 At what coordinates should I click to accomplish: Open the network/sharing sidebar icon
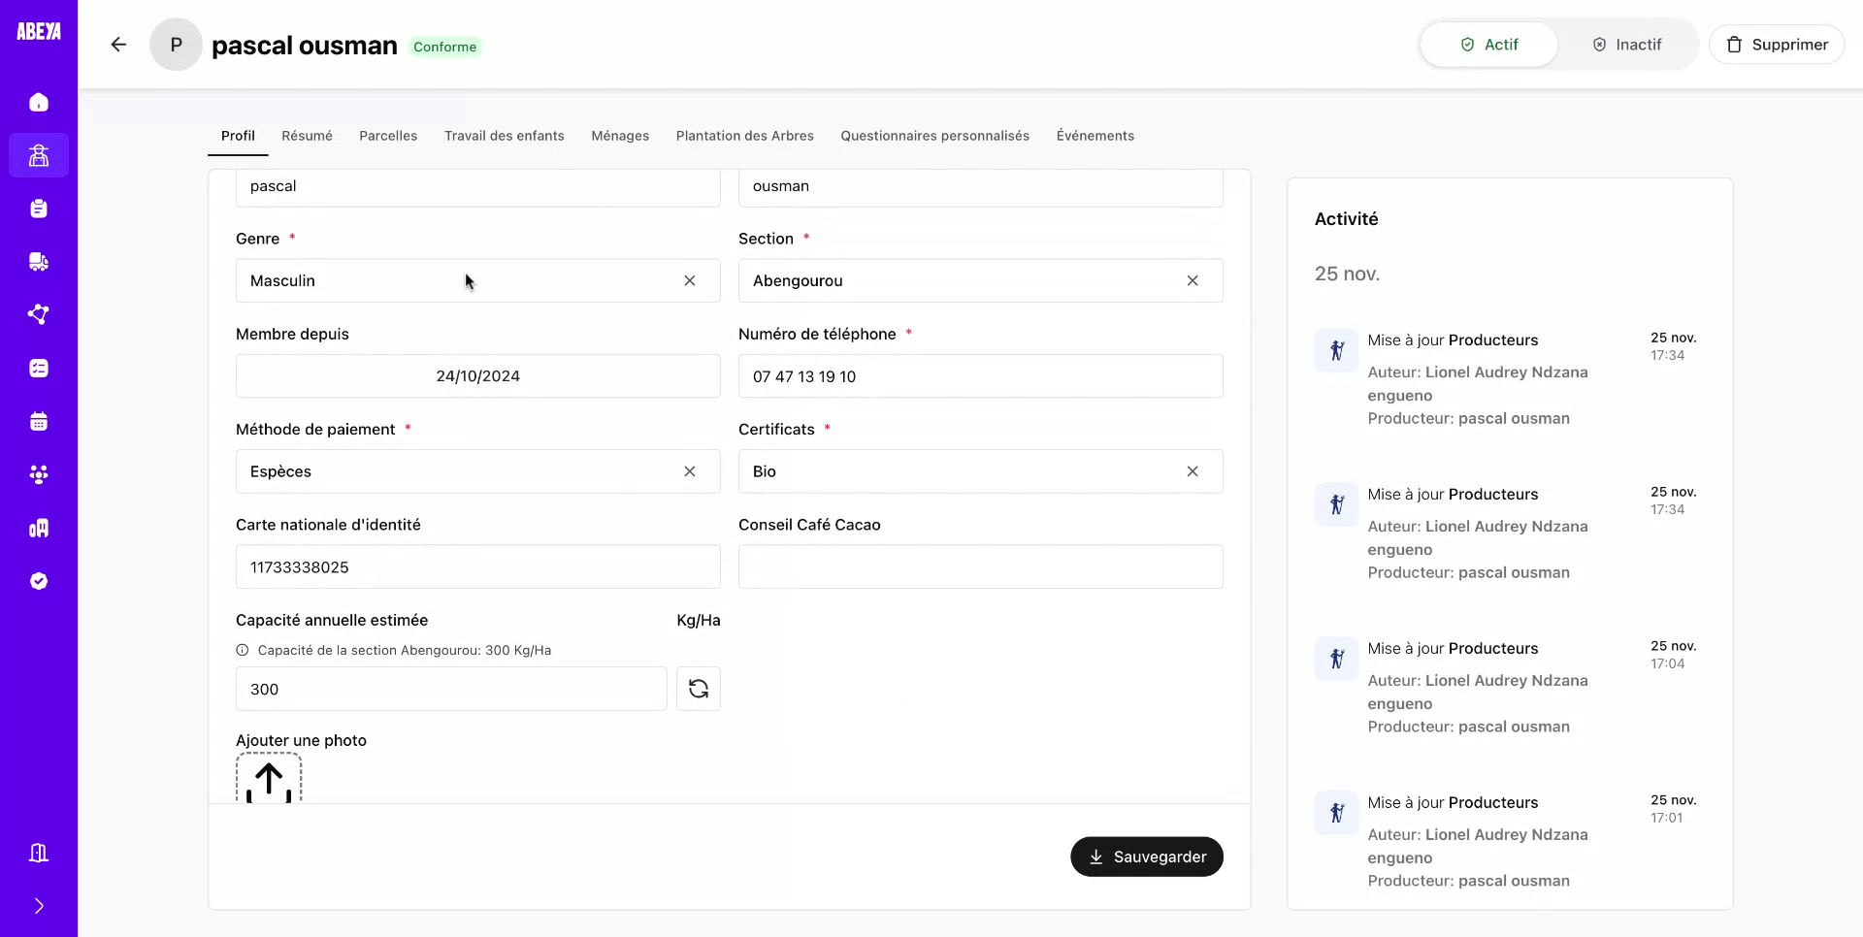(39, 314)
